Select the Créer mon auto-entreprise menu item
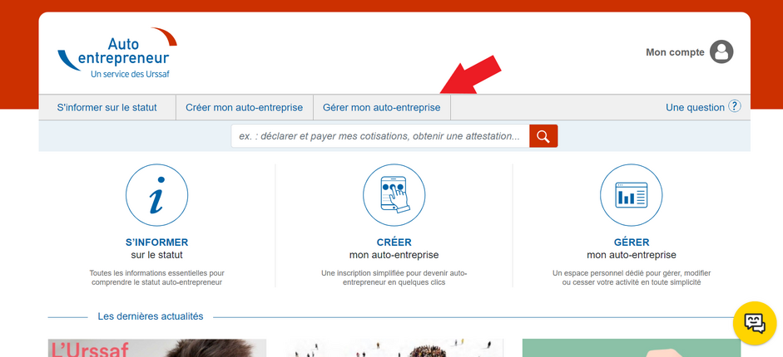783x357 pixels. click(x=244, y=107)
